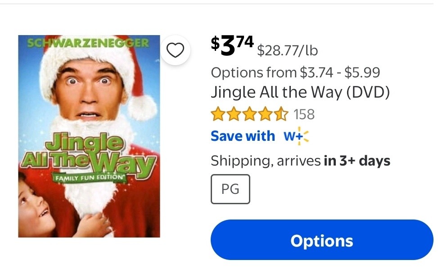Image resolution: width=438 pixels, height=269 pixels.
Task: Click the Shipping, arrives text
Action: pos(266,161)
